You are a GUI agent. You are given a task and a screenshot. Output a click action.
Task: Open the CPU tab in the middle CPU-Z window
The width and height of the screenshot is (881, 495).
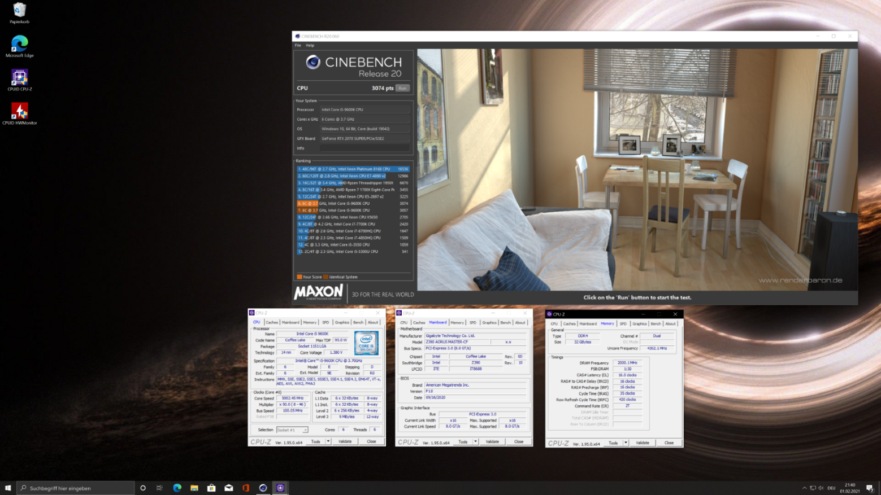tap(403, 323)
